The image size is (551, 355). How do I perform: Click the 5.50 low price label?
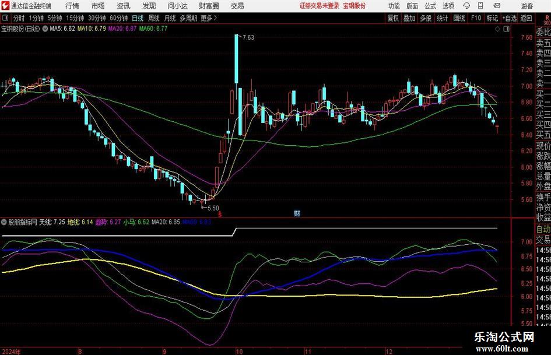[213, 208]
